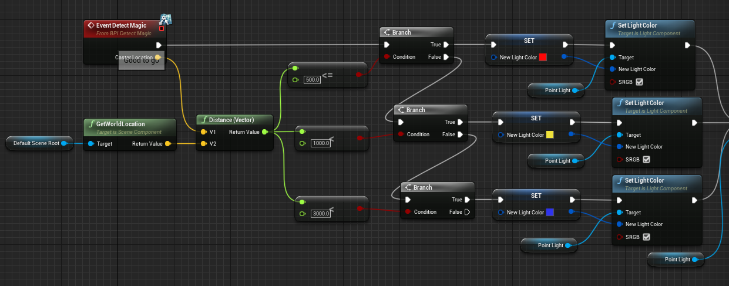Click the exec output pin of Event Detect Magic
729x286 pixels.
coord(159,45)
